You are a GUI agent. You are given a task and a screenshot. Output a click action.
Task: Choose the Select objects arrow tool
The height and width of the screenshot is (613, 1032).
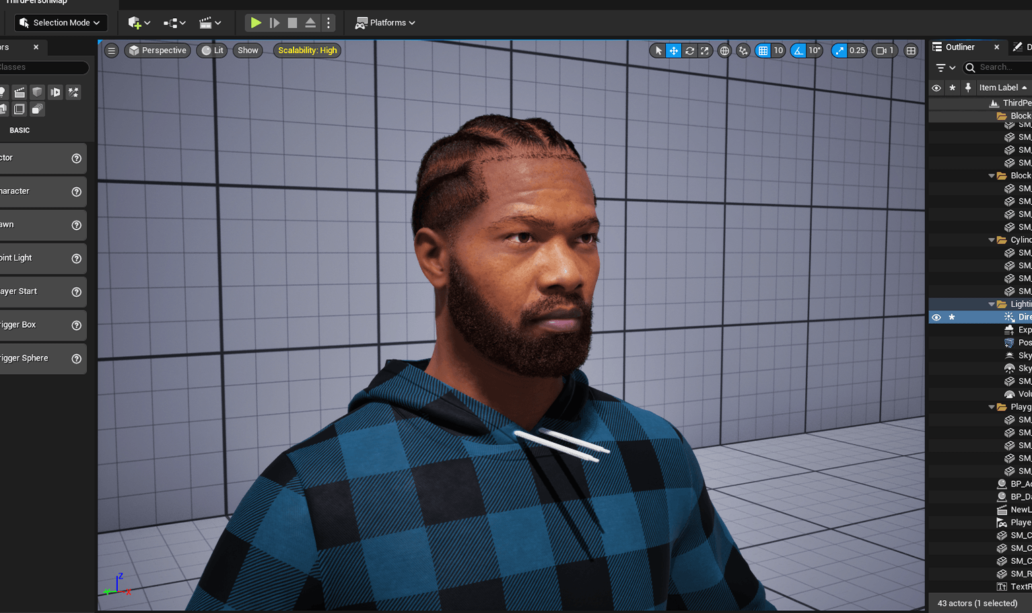pyautogui.click(x=658, y=50)
